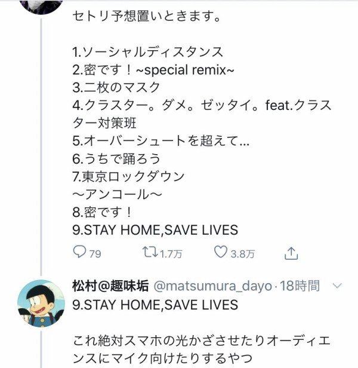Click the 79 reply count

(95, 254)
